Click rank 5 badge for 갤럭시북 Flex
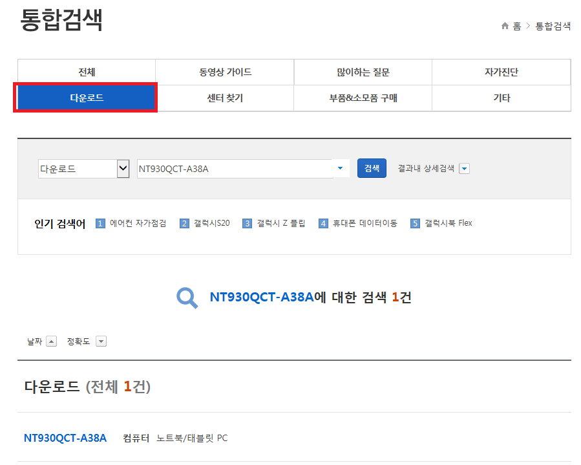Image resolution: width=581 pixels, height=465 pixels. pyautogui.click(x=415, y=223)
